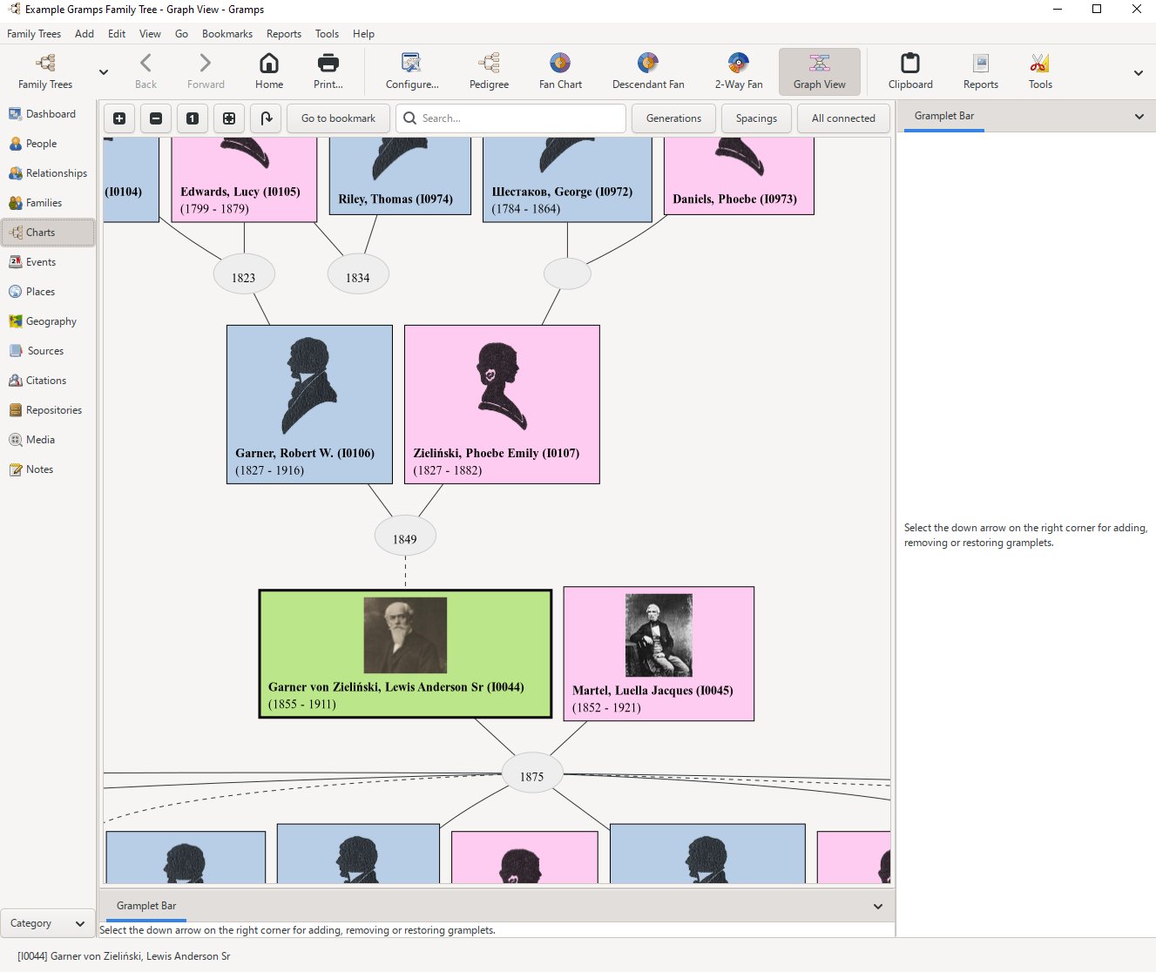
Task: Open the Events category
Action: [48, 262]
